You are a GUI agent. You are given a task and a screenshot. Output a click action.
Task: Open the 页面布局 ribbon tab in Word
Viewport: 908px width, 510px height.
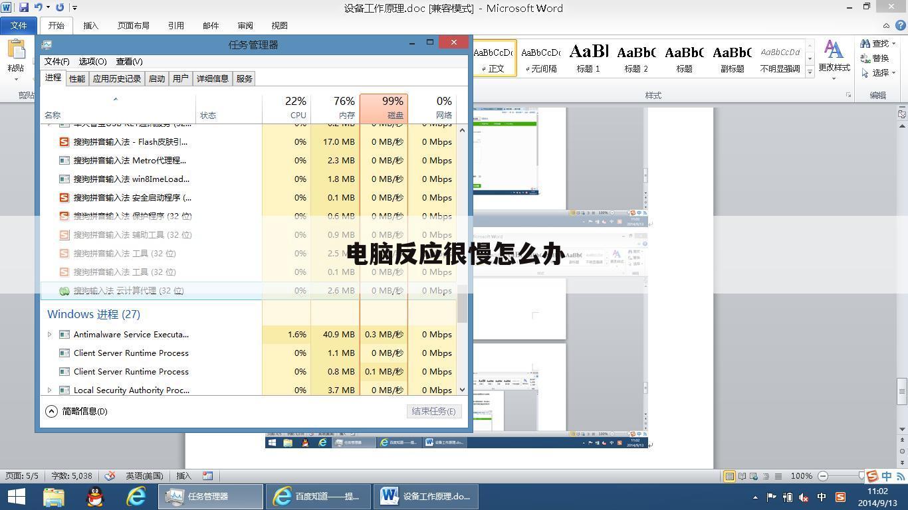[134, 25]
